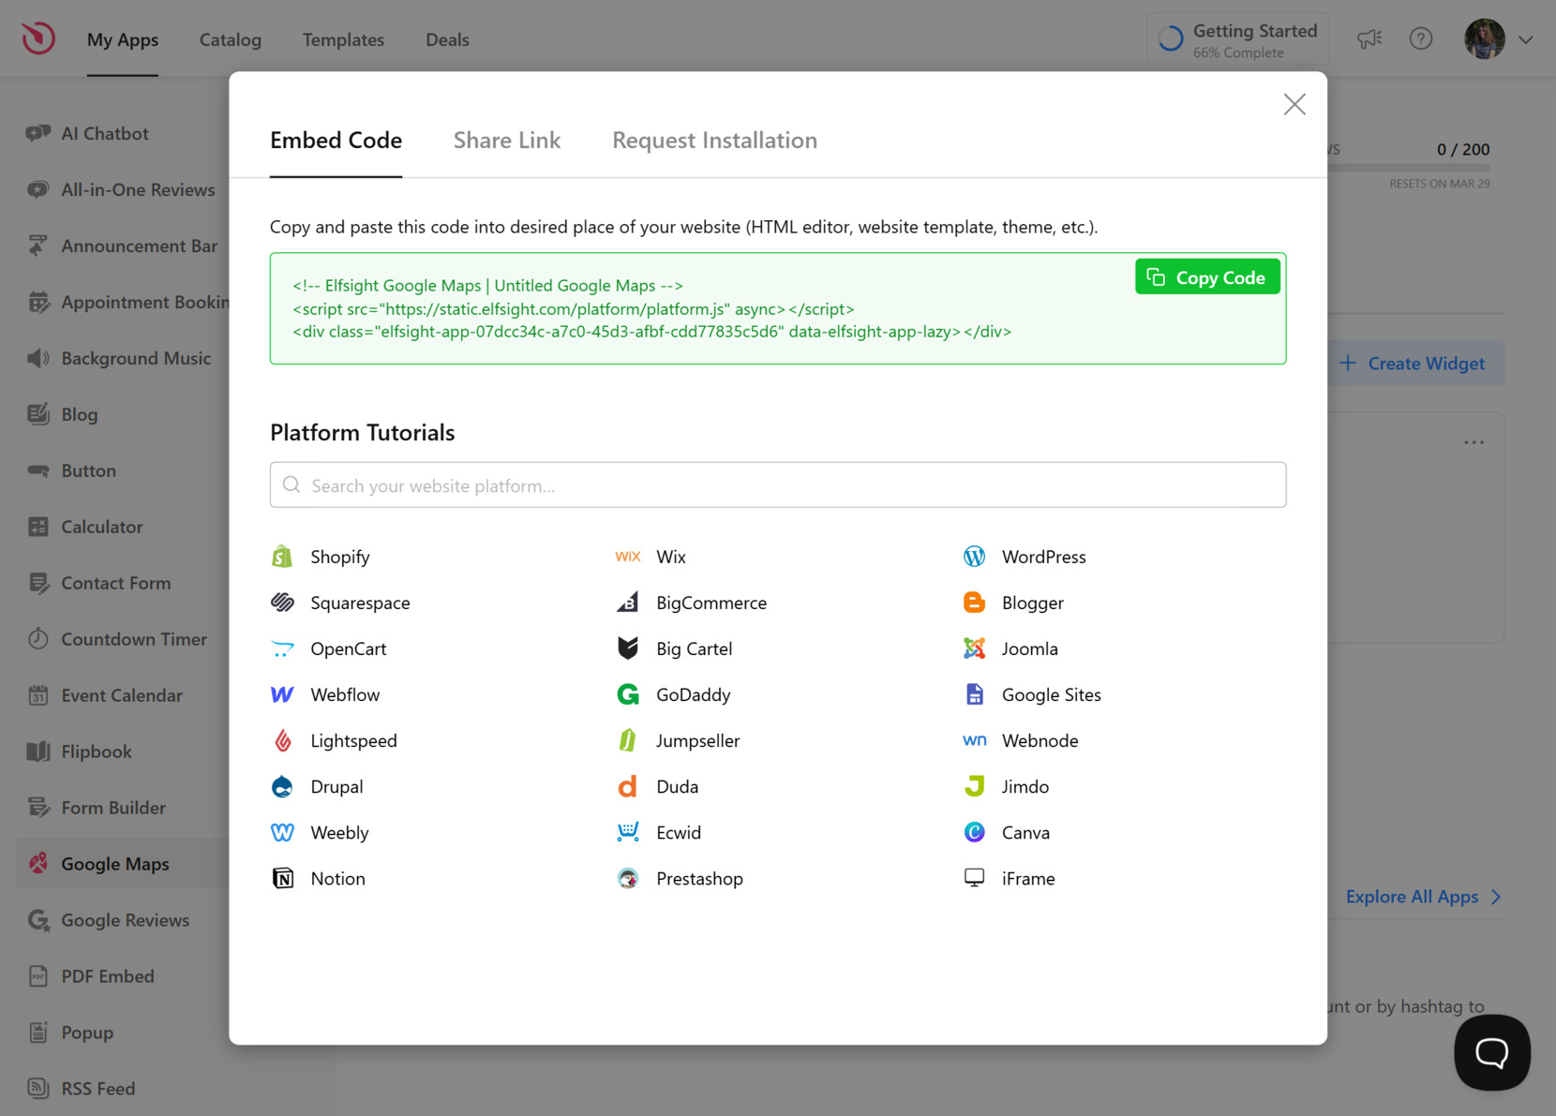This screenshot has width=1556, height=1116.
Task: Click the Shopify platform icon
Action: pos(282,556)
